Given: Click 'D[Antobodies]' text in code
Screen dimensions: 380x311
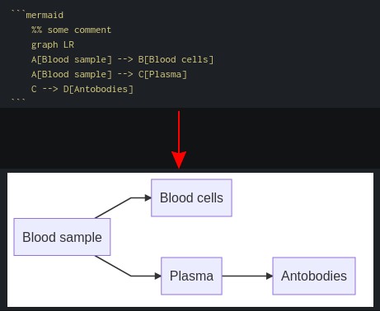Looking at the screenshot, I should pyautogui.click(x=98, y=89).
